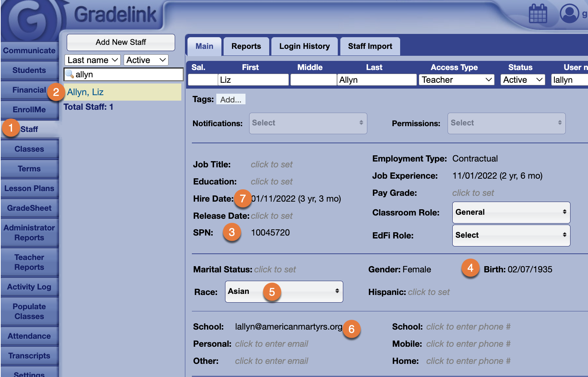Image resolution: width=588 pixels, height=377 pixels.
Task: Click the empty Middle name field
Action: click(313, 80)
